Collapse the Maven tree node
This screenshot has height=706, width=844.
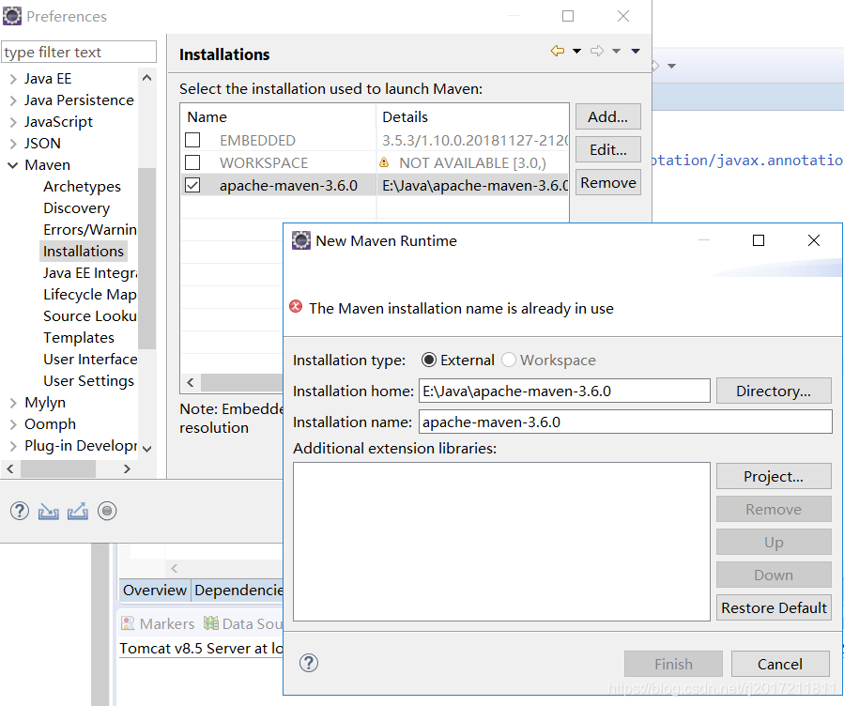[13, 165]
